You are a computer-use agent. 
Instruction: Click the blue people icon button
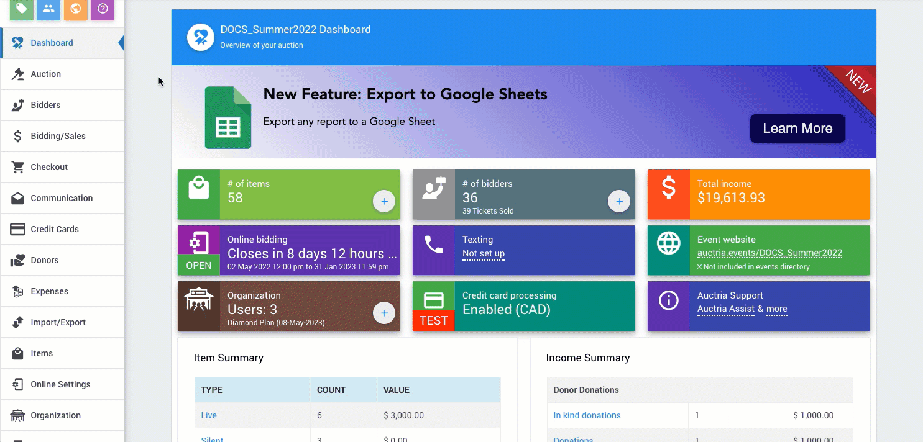click(48, 9)
